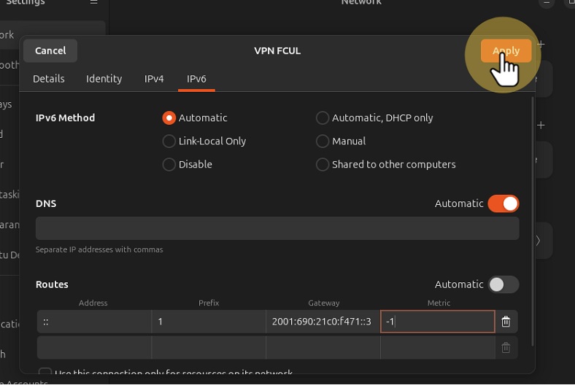Pick Automatic, DHCP only option
The width and height of the screenshot is (575, 388).
tap(323, 118)
